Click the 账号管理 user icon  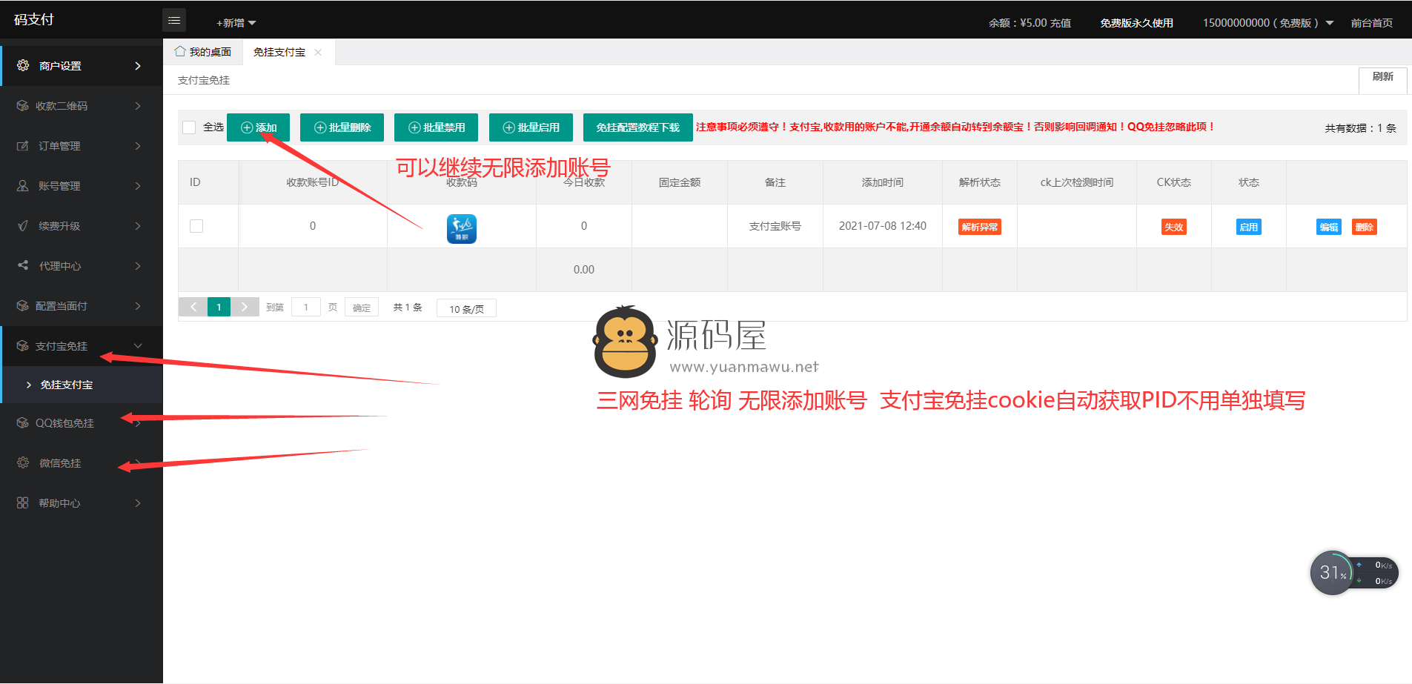point(23,186)
